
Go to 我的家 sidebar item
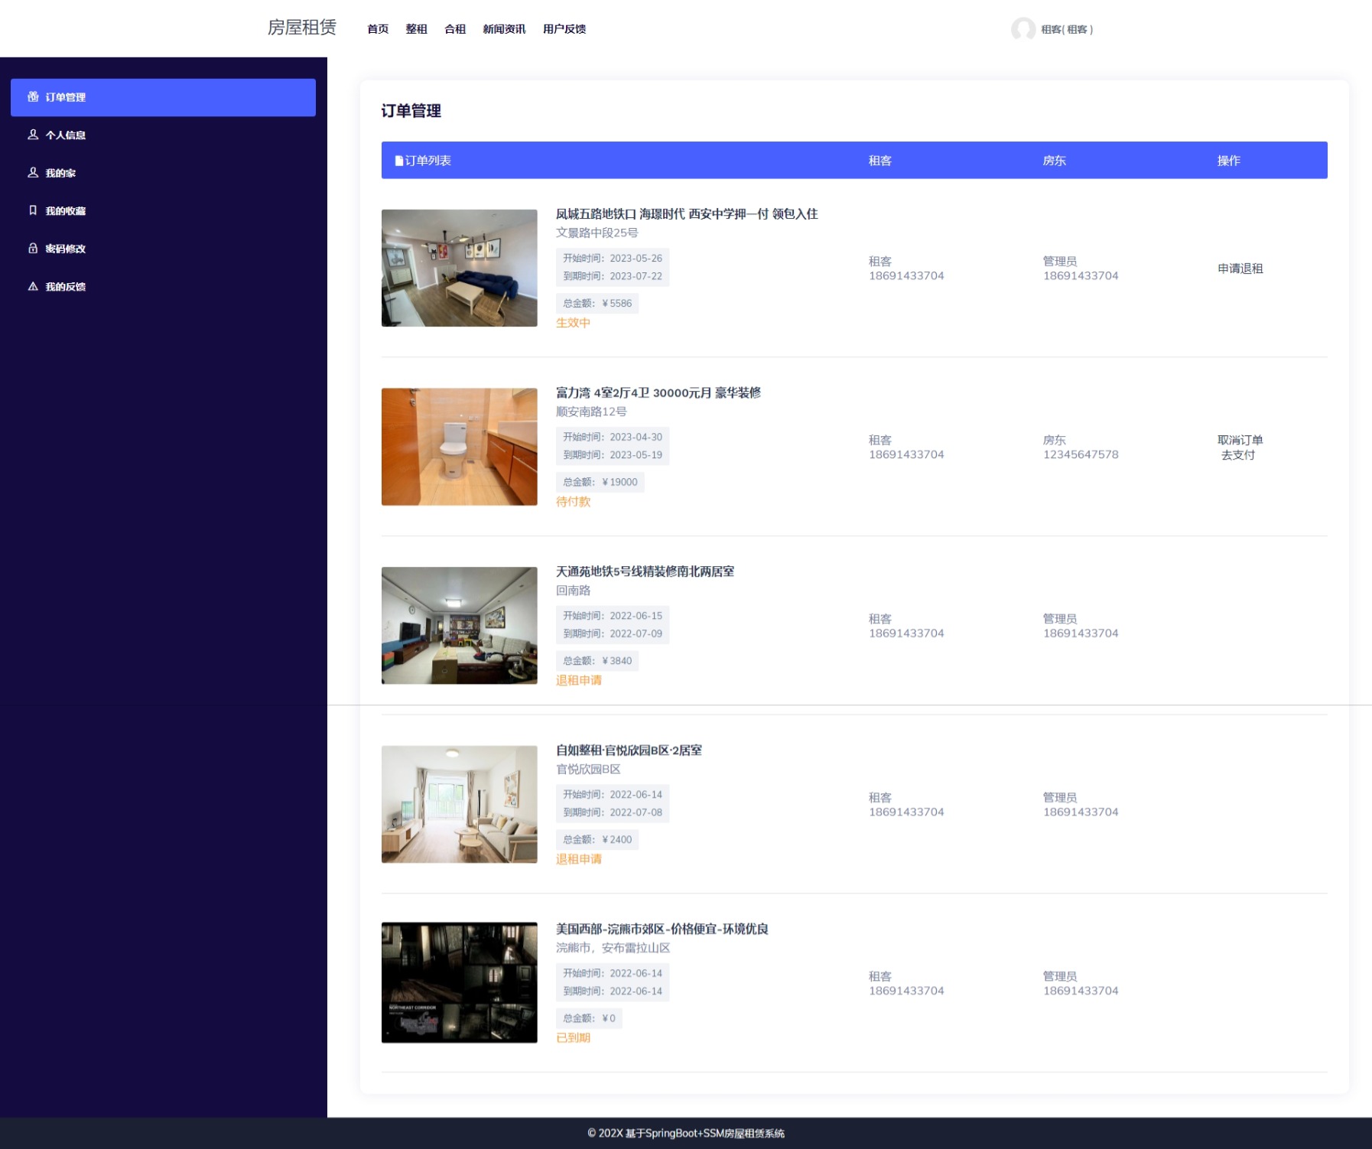click(163, 173)
